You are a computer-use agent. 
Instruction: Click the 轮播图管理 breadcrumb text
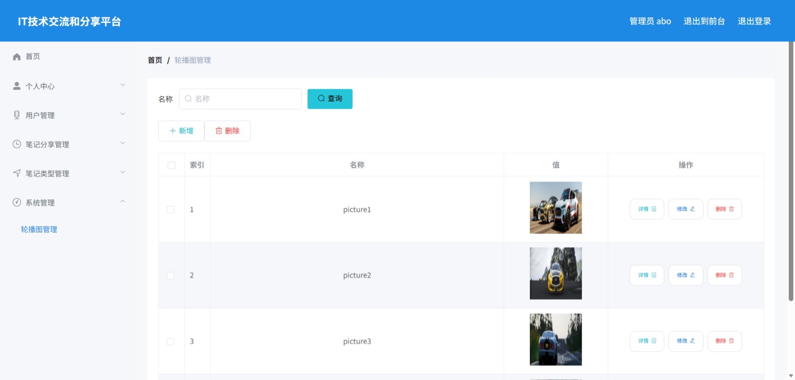tap(193, 60)
